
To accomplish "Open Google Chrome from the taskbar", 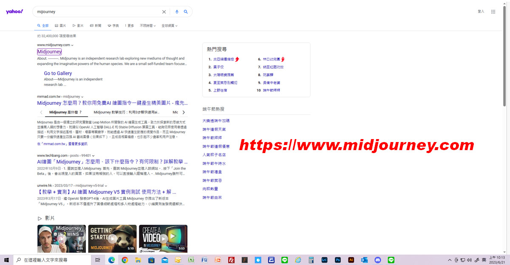I will click(125, 260).
